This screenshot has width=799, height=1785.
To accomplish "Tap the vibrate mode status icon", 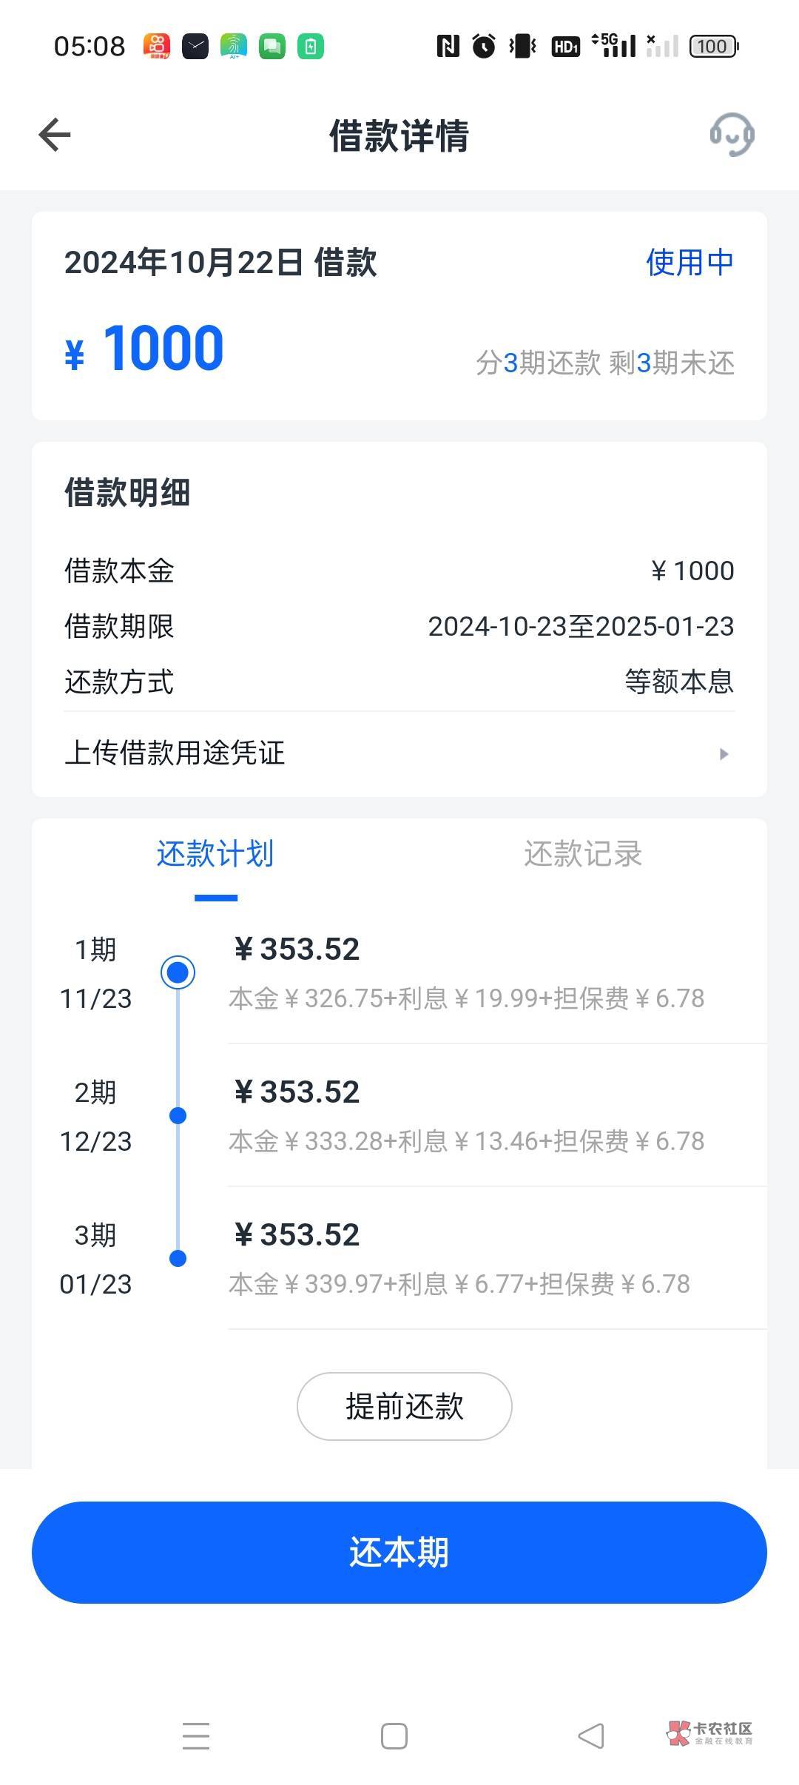I will [523, 47].
